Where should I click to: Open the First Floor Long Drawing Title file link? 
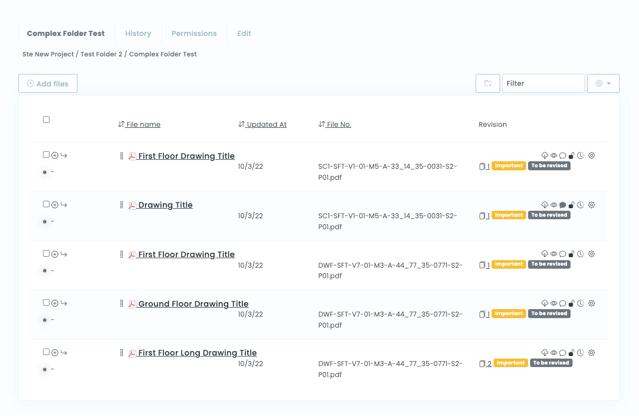click(x=197, y=353)
